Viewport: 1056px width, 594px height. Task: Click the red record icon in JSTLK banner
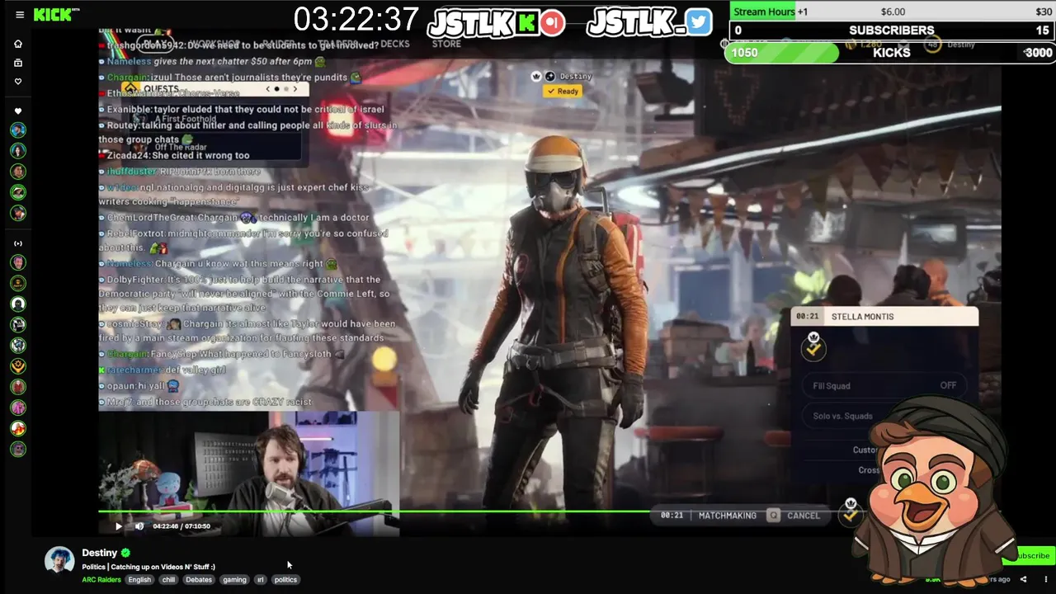[x=553, y=22]
